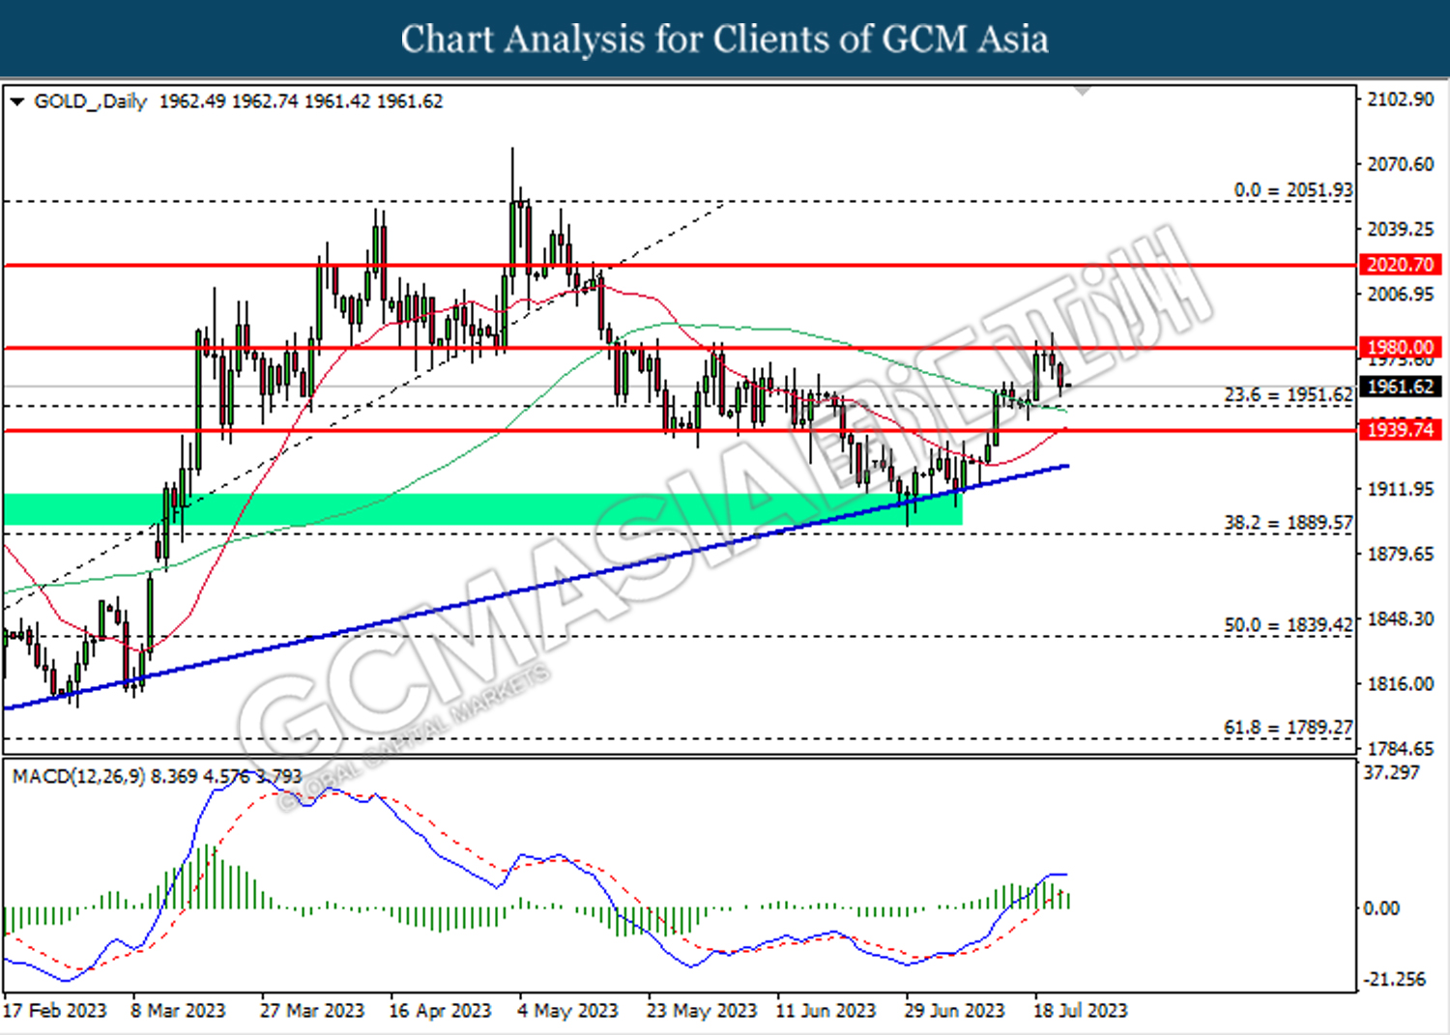Click the 1879.65 price axis value
Image resolution: width=1450 pixels, height=1035 pixels.
pos(1400,554)
